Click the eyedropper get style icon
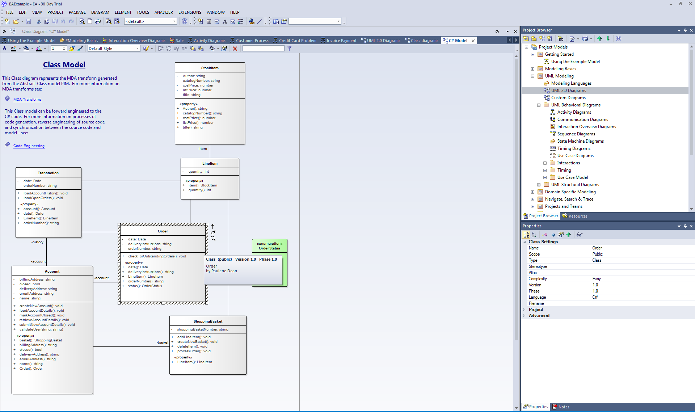 click(80, 49)
